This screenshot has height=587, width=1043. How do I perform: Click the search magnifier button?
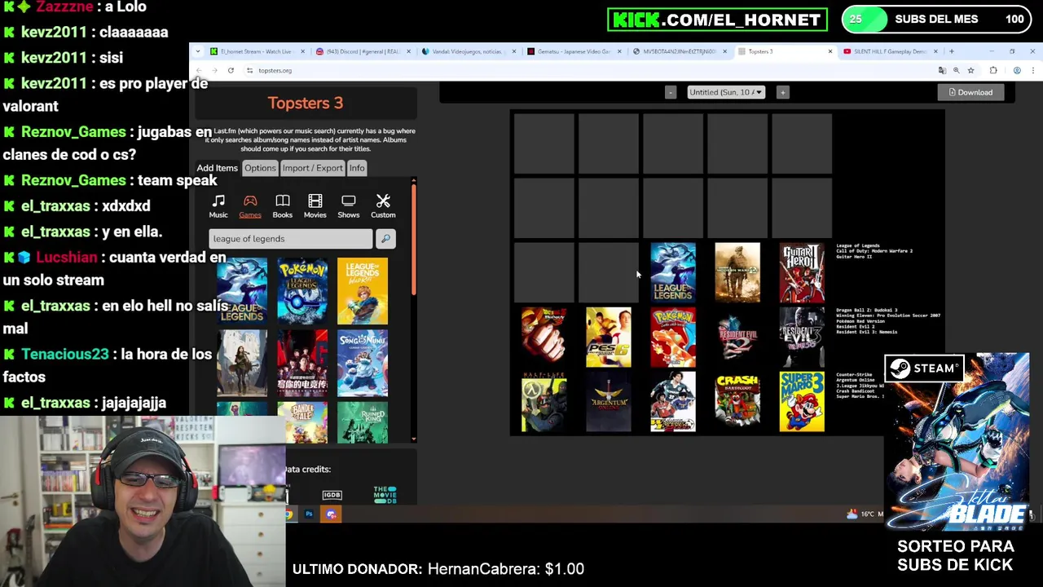click(385, 239)
